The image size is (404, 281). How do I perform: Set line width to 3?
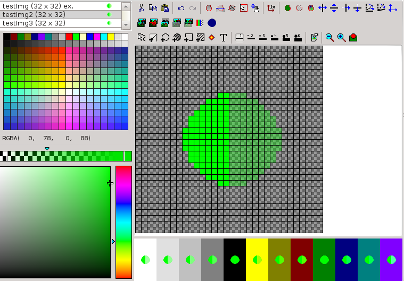click(x=262, y=38)
